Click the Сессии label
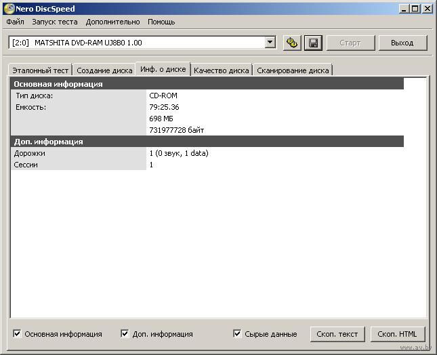 pyautogui.click(x=26, y=165)
